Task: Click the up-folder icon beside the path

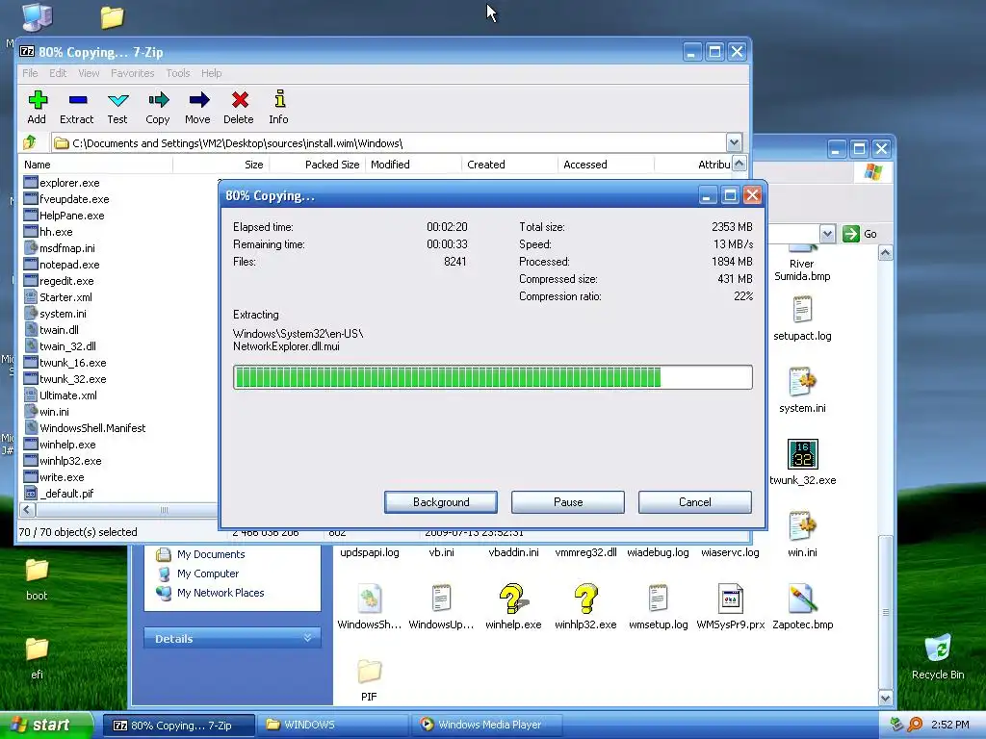Action: click(x=30, y=142)
